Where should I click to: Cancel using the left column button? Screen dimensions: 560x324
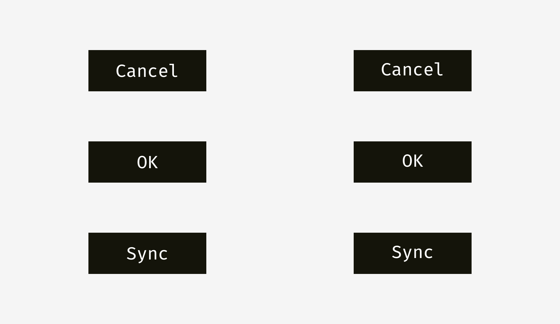pos(147,71)
